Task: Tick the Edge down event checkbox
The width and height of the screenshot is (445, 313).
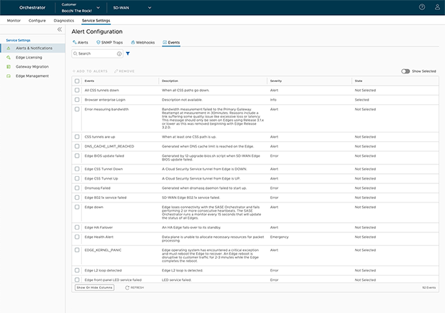Action: click(77, 206)
